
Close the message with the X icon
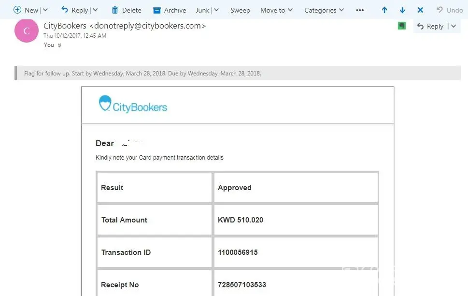click(420, 10)
